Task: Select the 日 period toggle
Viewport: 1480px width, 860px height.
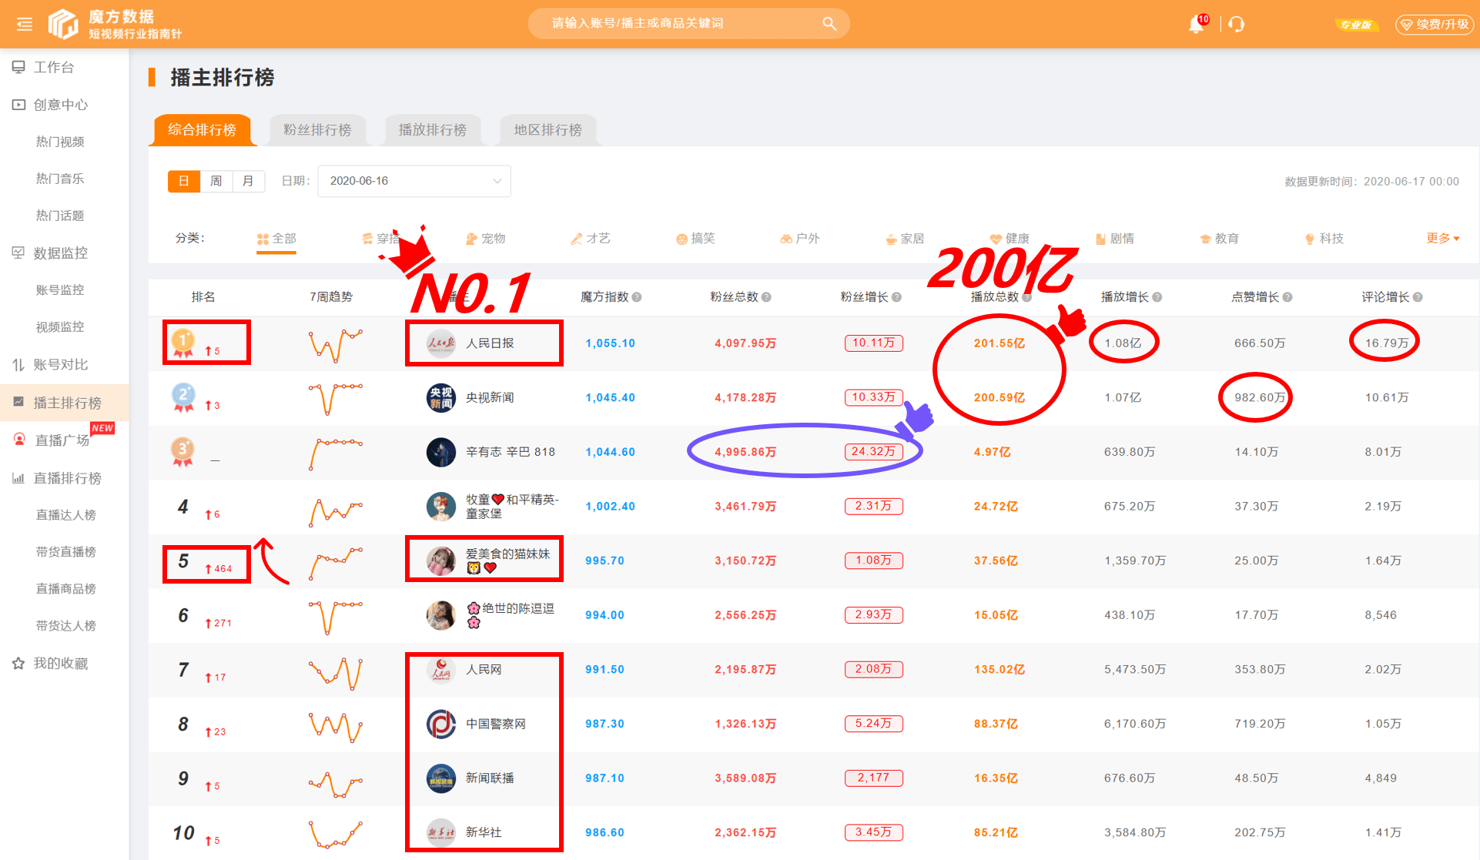Action: 184,181
